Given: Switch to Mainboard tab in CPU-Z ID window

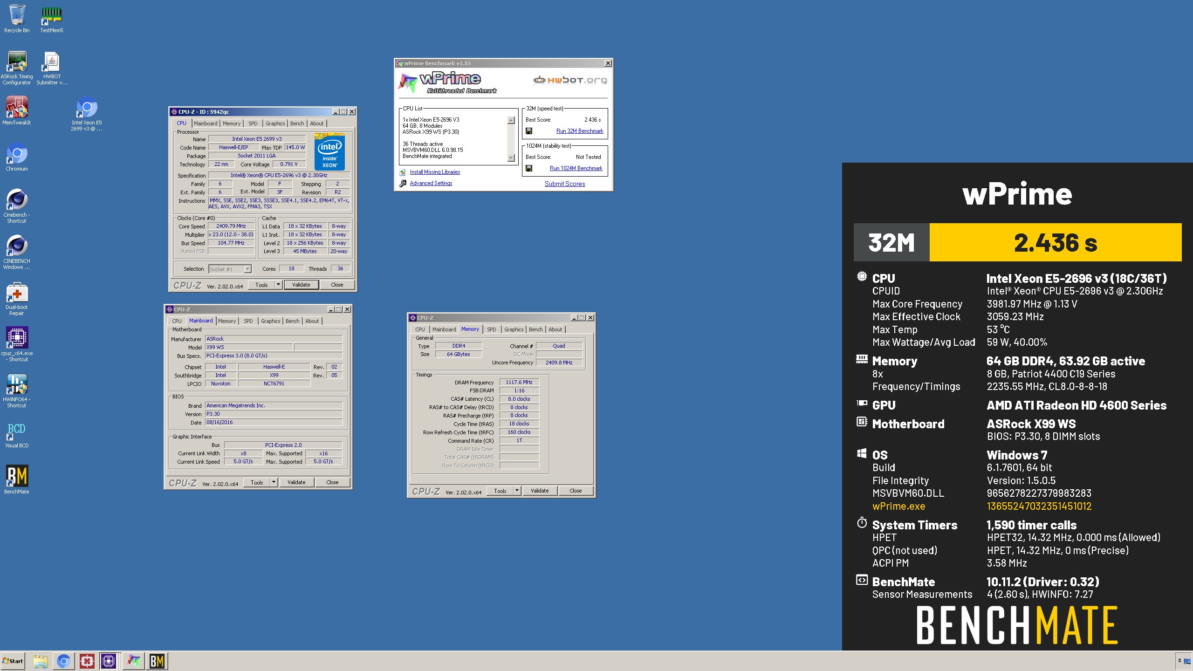Looking at the screenshot, I should click(206, 123).
